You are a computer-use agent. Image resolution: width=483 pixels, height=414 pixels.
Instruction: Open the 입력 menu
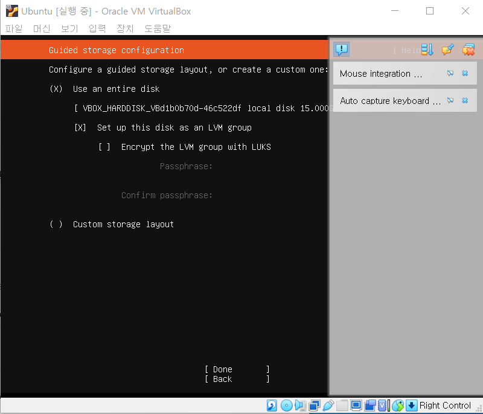(97, 28)
